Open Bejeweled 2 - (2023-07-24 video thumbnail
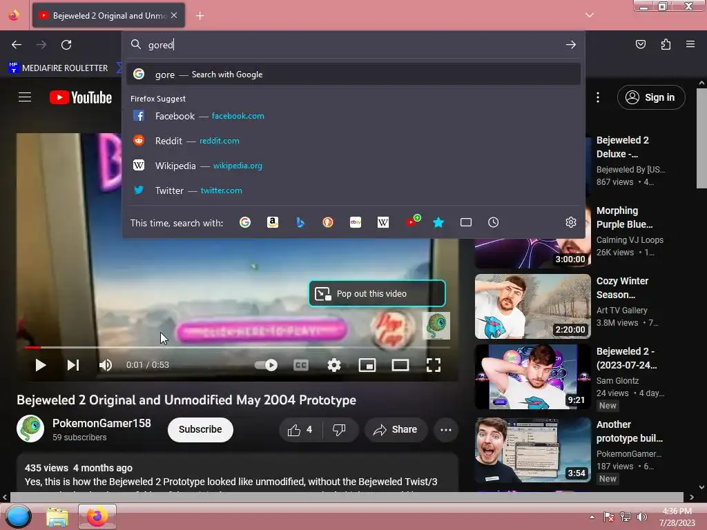 tap(532, 377)
